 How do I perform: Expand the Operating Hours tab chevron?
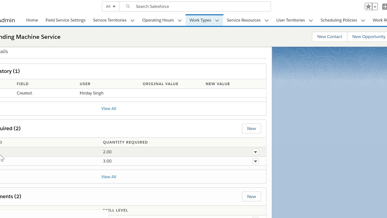(180, 20)
